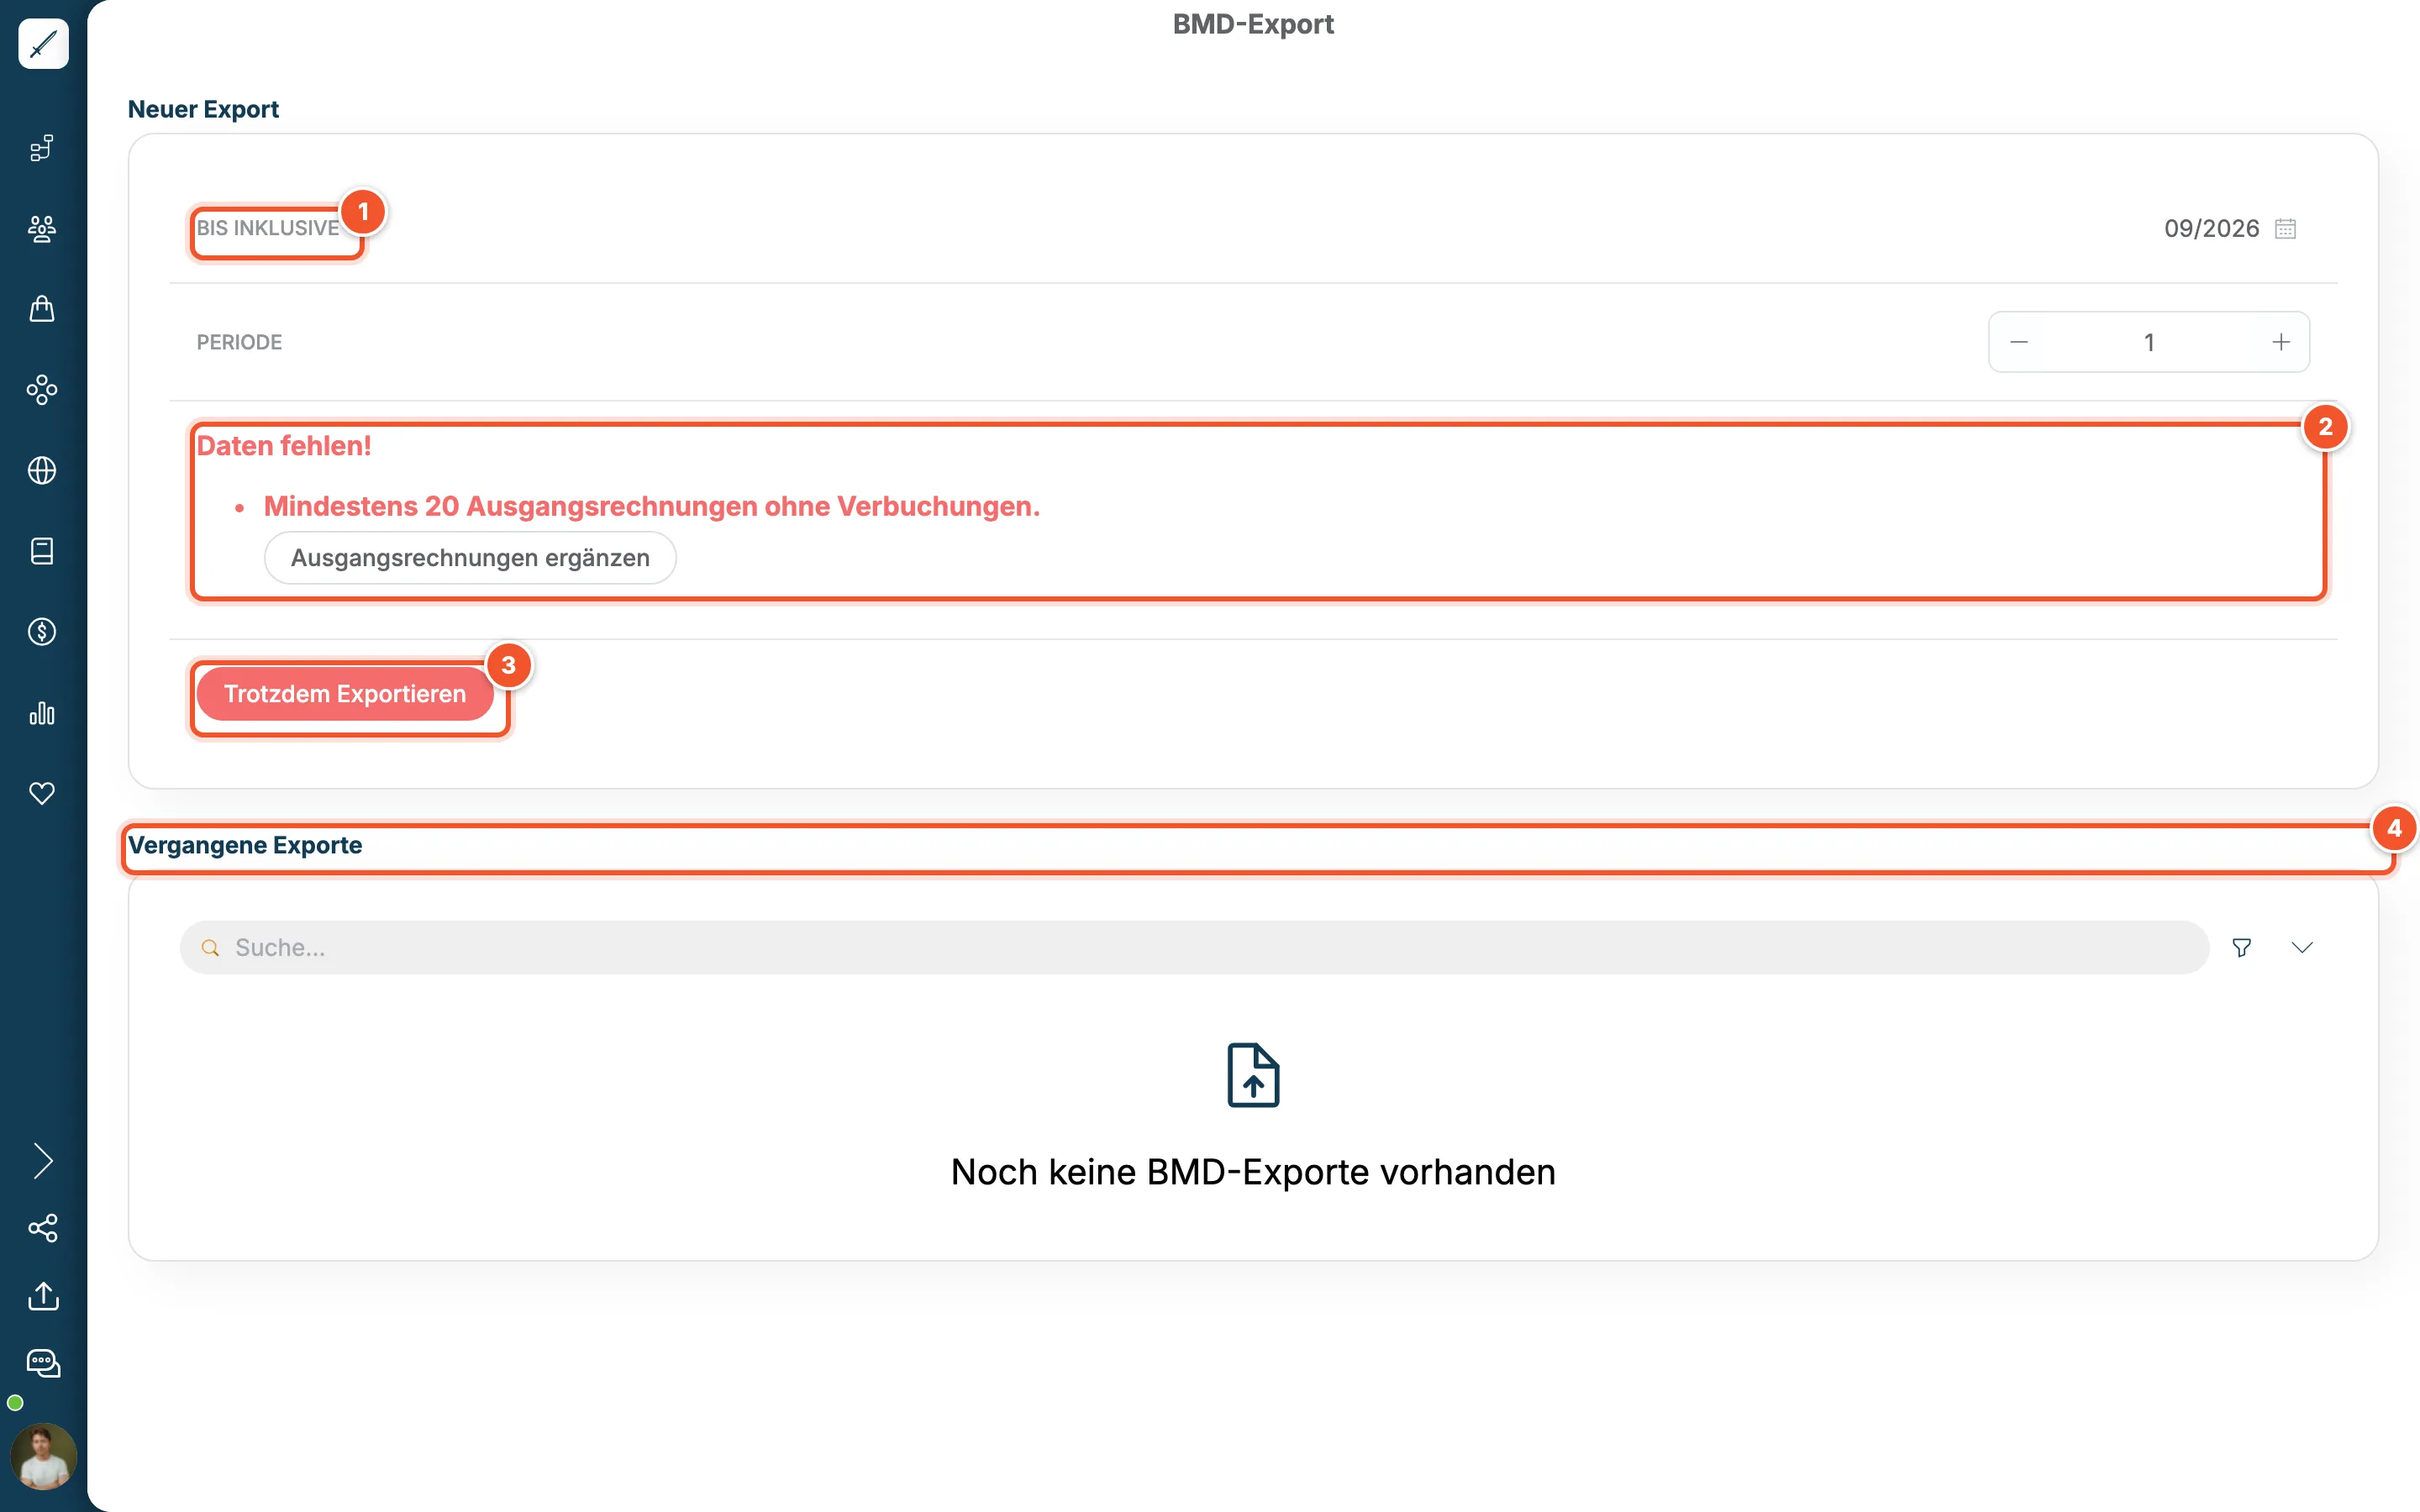
Task: Open the heart favorites sidebar icon
Action: point(42,793)
